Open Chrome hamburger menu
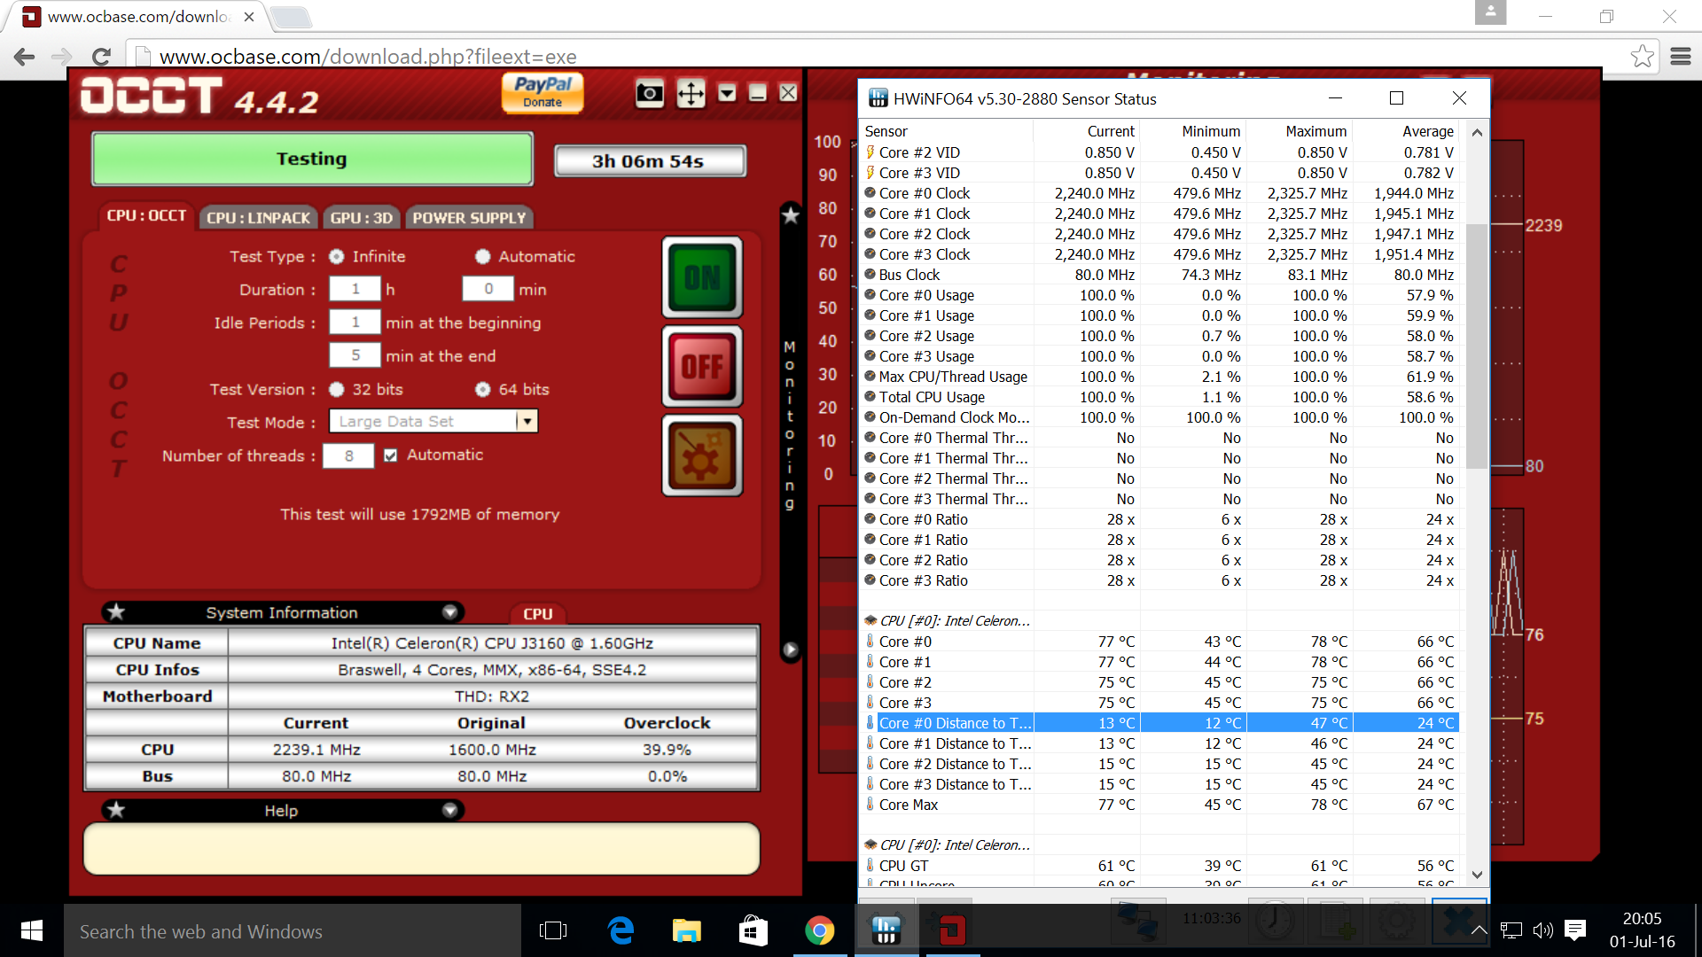The height and width of the screenshot is (957, 1702). pos(1681,57)
